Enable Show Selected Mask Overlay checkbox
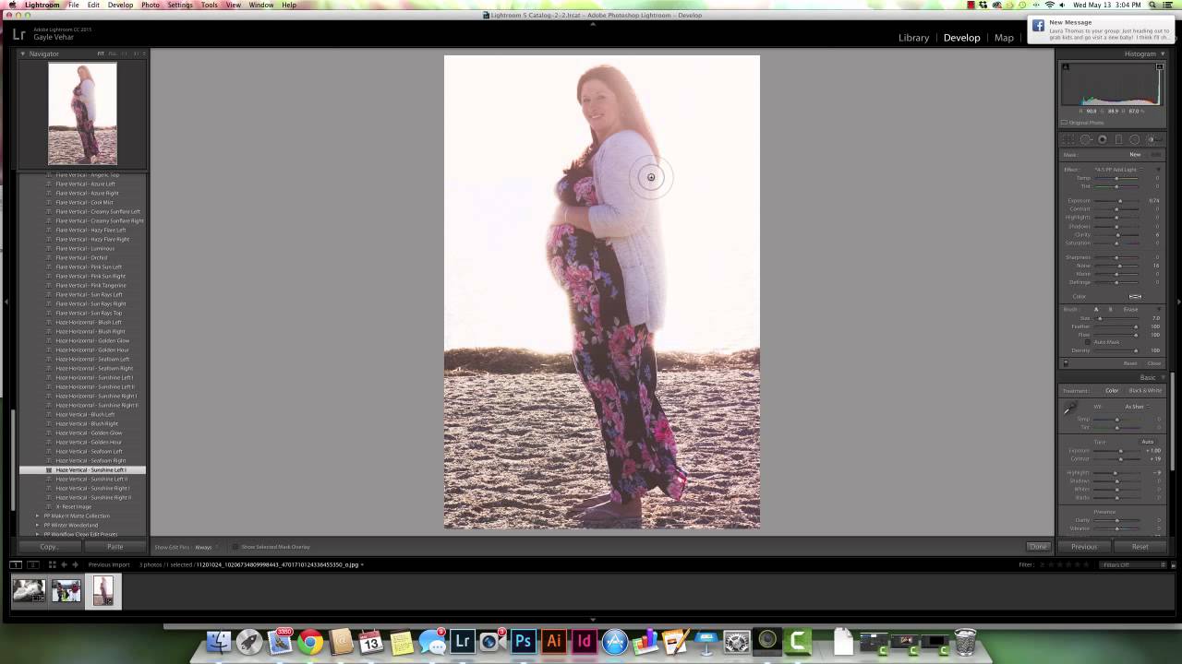1182x664 pixels. coord(235,547)
